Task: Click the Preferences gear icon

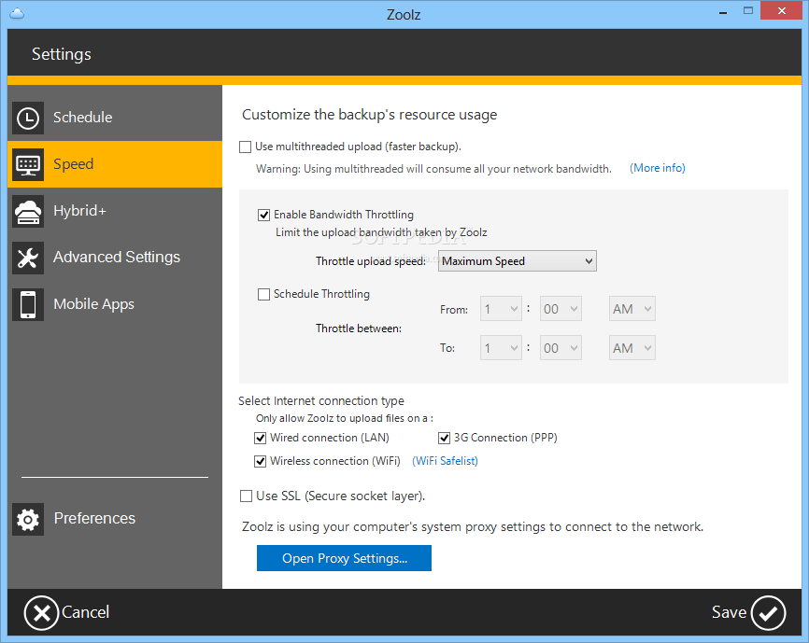Action: 28,519
